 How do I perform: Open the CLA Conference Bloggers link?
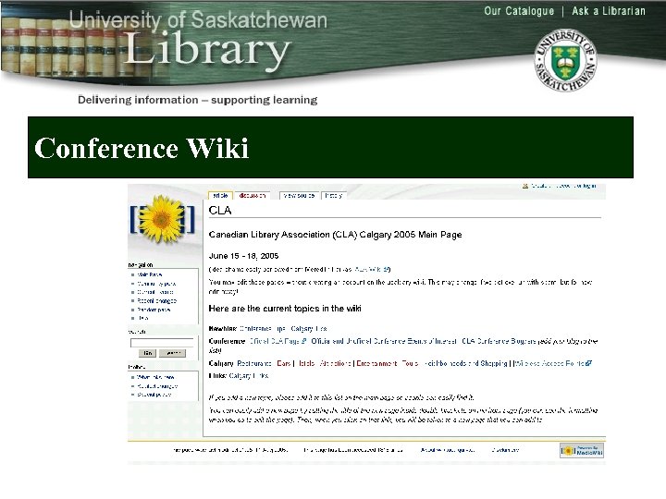tap(499, 341)
